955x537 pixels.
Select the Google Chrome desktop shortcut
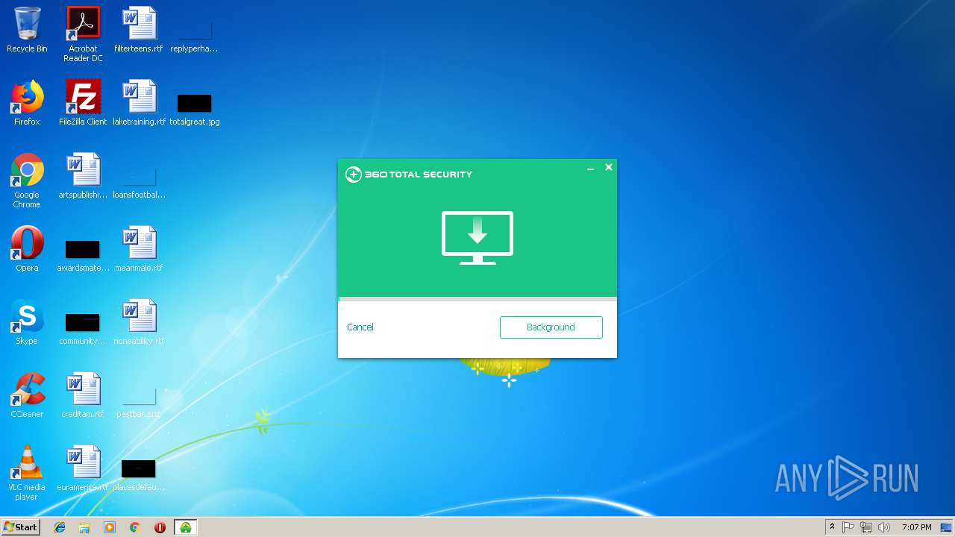pyautogui.click(x=27, y=181)
